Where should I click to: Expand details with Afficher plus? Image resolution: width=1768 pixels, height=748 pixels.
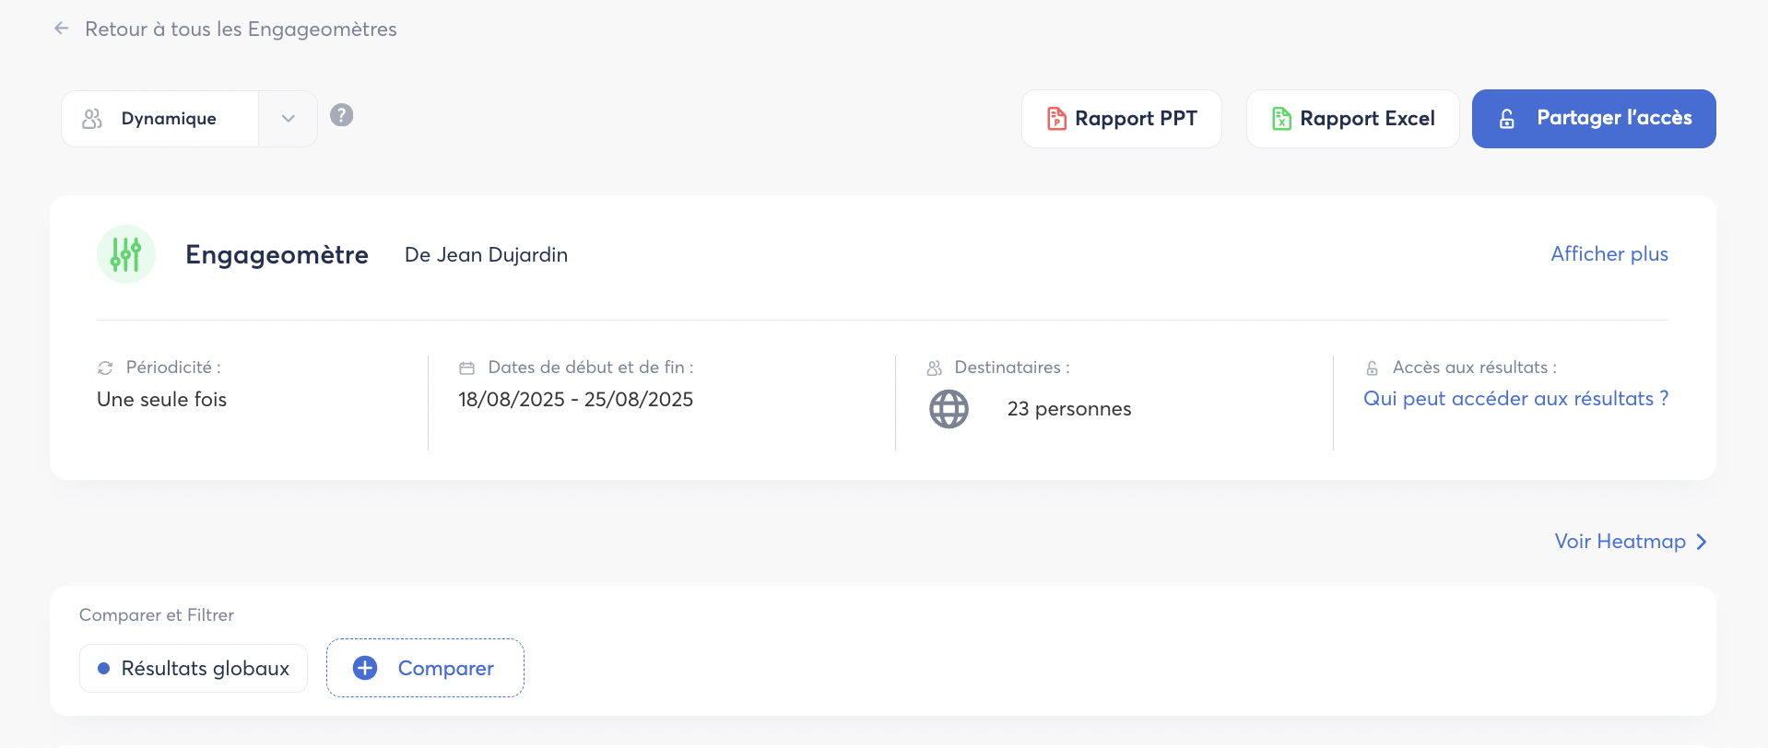pyautogui.click(x=1609, y=254)
